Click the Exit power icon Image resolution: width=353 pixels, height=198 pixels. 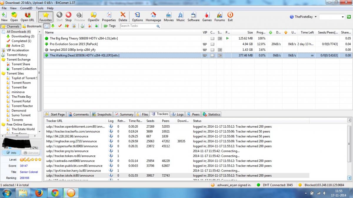[230, 17]
